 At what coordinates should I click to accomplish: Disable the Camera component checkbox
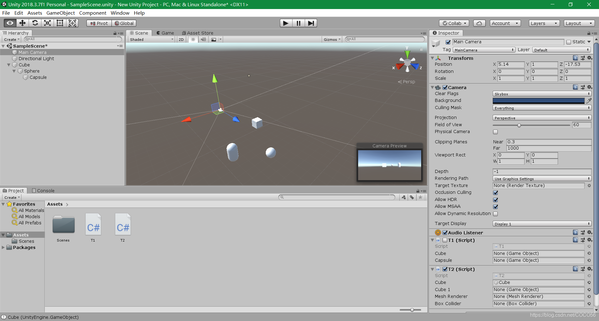[445, 88]
